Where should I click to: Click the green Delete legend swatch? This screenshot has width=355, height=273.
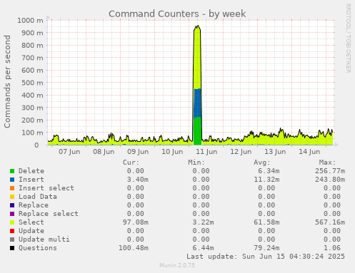click(12, 171)
